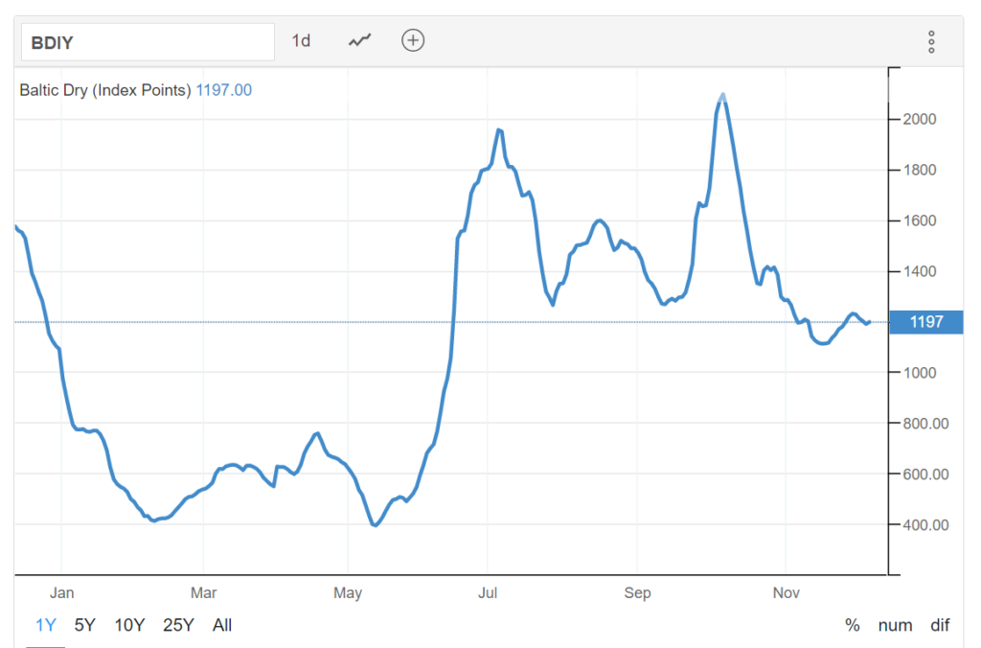The width and height of the screenshot is (981, 648).
Task: Open the line chart type selector icon
Action: point(359,41)
